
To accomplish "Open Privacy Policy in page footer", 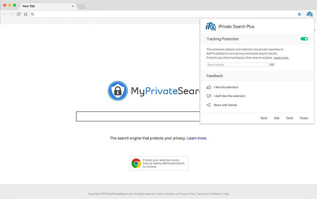I will click(187, 194).
